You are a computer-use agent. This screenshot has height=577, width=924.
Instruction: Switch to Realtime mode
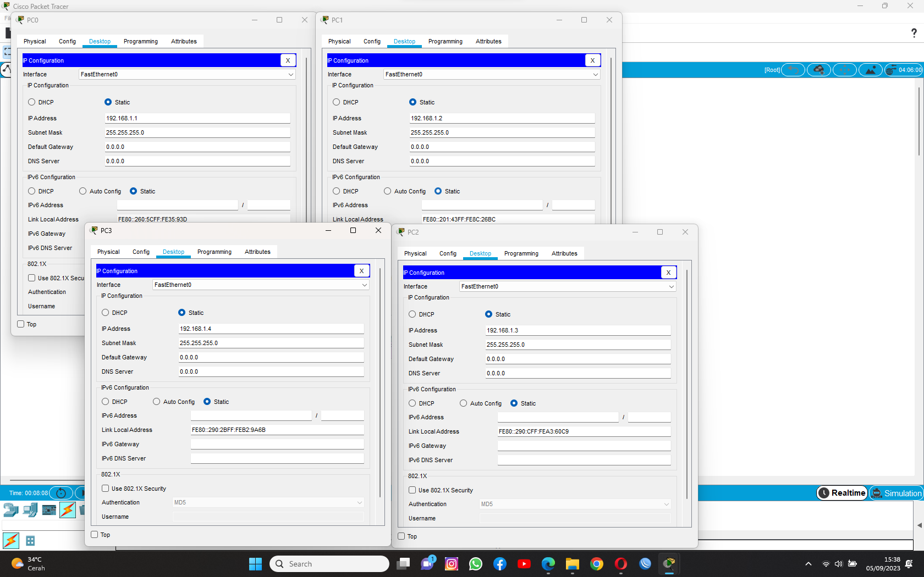click(x=842, y=493)
